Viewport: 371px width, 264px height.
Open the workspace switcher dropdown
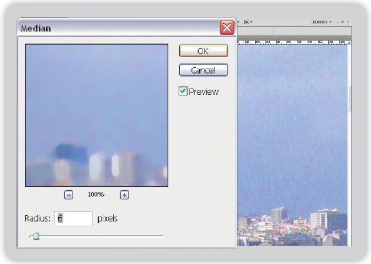click(x=321, y=22)
